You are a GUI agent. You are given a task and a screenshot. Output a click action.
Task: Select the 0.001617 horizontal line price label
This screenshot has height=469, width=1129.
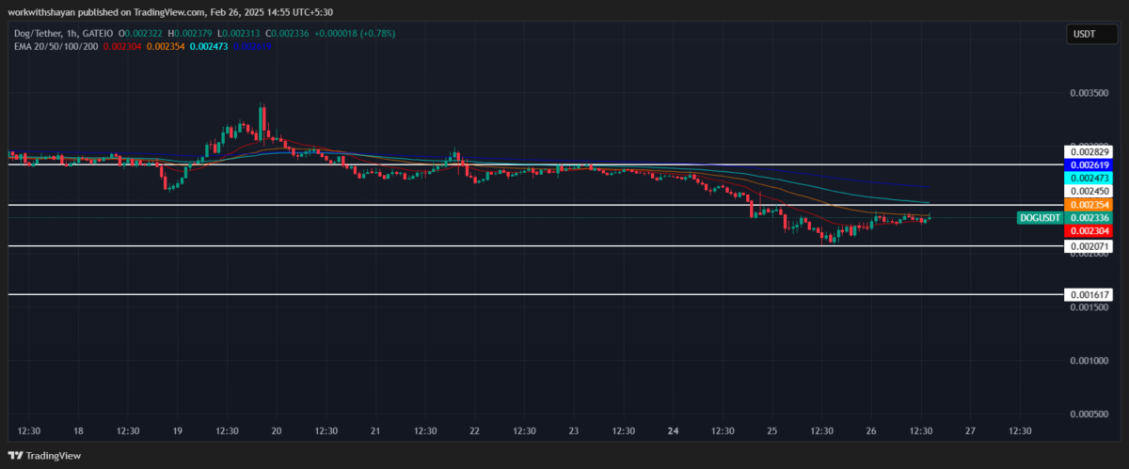[x=1086, y=295]
